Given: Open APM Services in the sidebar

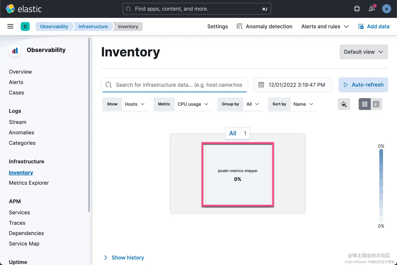Looking at the screenshot, I should 19,213.
